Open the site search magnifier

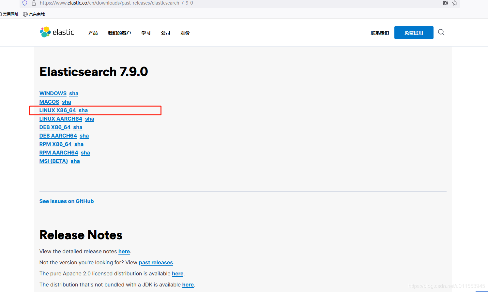point(441,32)
